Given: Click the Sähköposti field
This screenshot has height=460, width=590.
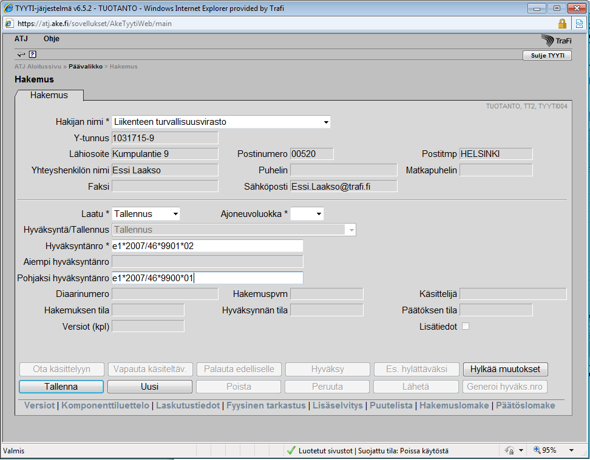Looking at the screenshot, I should (x=344, y=187).
